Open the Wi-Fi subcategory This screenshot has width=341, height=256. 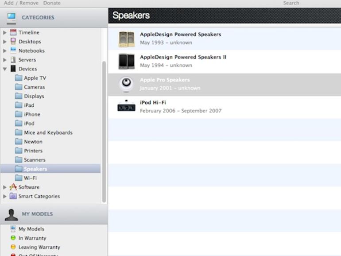tap(30, 178)
